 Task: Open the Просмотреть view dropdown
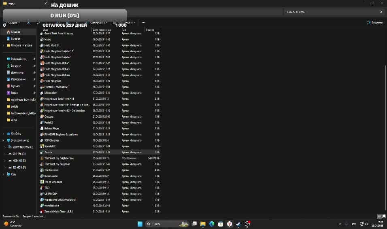click(x=124, y=23)
